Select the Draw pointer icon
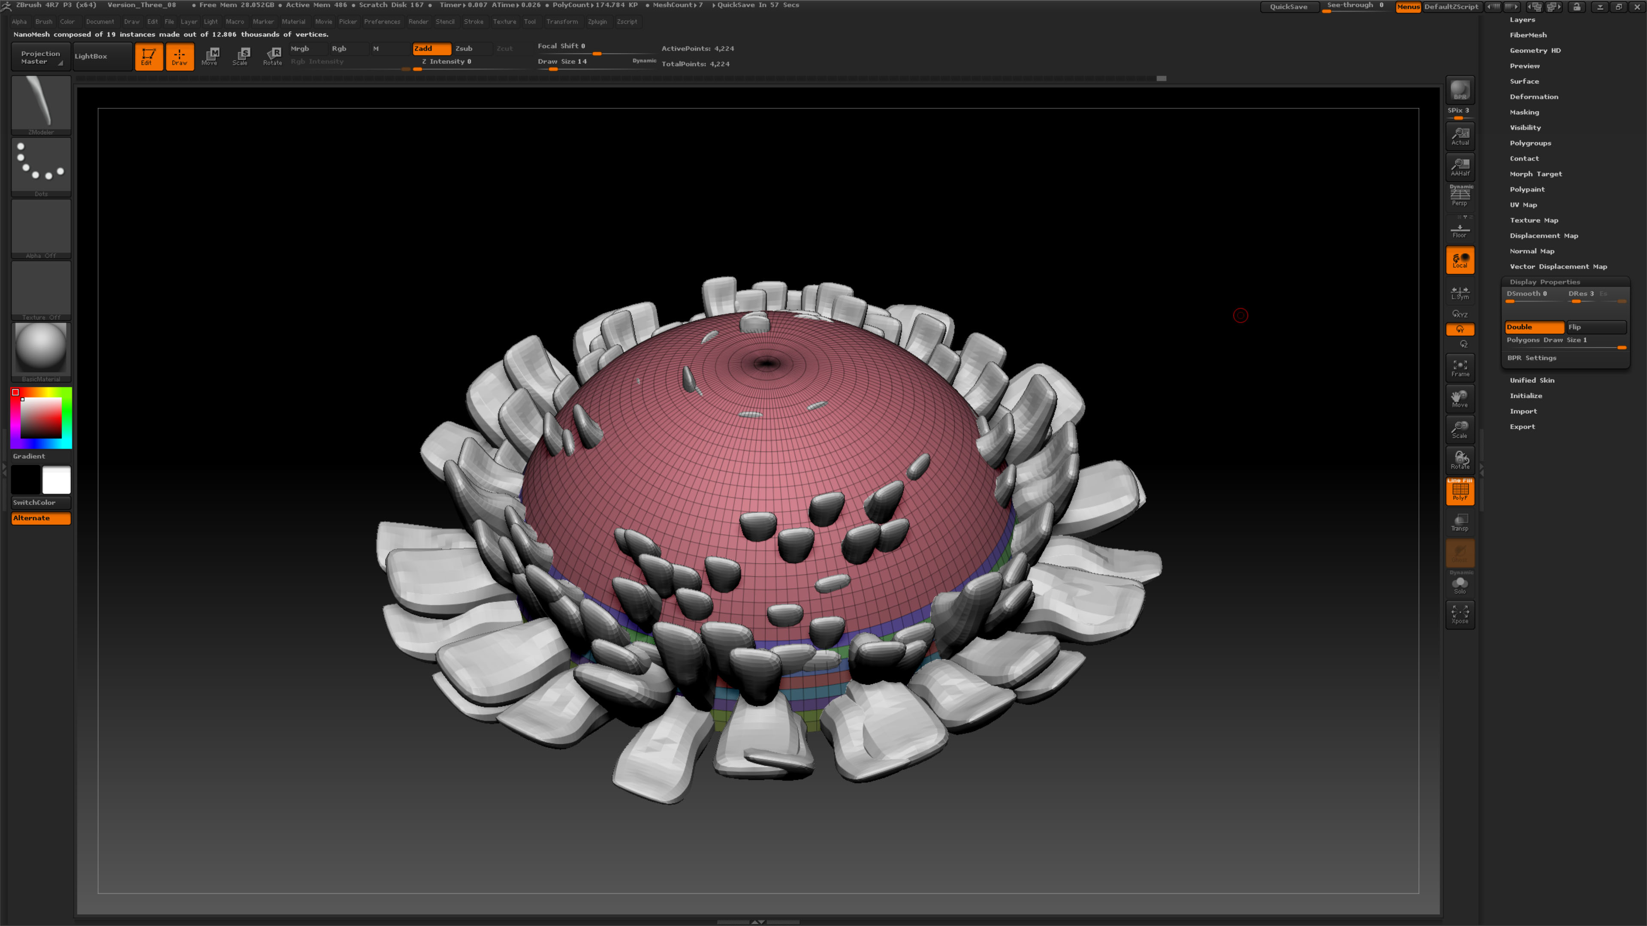 [180, 56]
